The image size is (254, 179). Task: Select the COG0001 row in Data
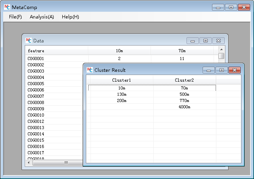coord(36,58)
